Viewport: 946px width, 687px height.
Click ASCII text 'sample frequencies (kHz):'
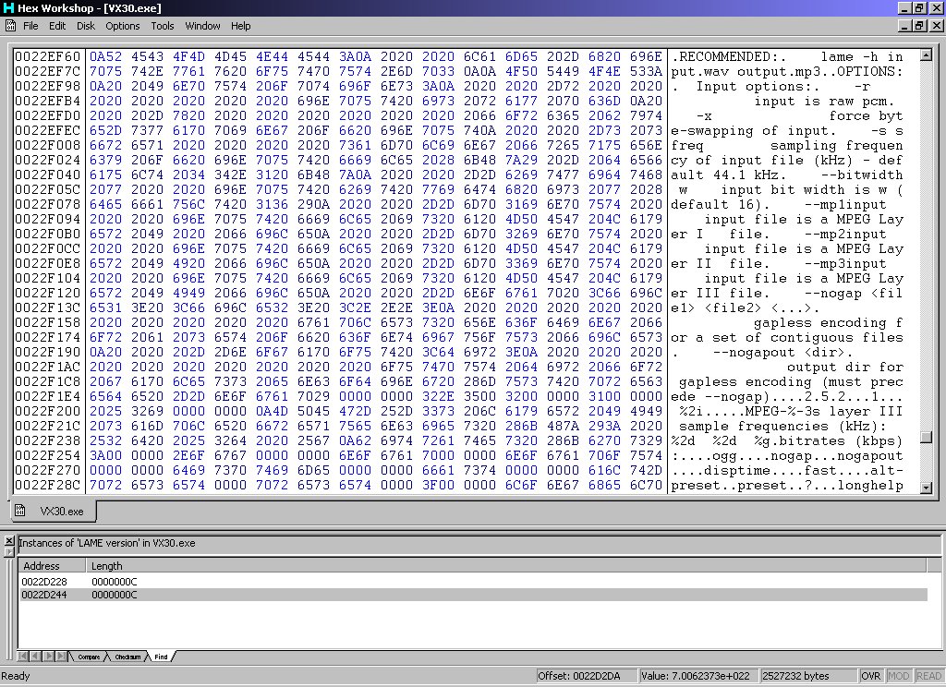[782, 427]
